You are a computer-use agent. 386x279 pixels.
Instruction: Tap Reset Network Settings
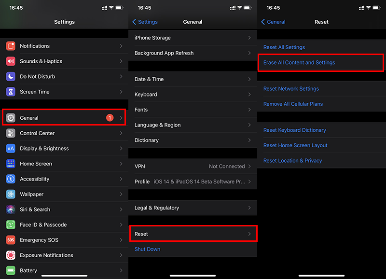click(x=291, y=89)
